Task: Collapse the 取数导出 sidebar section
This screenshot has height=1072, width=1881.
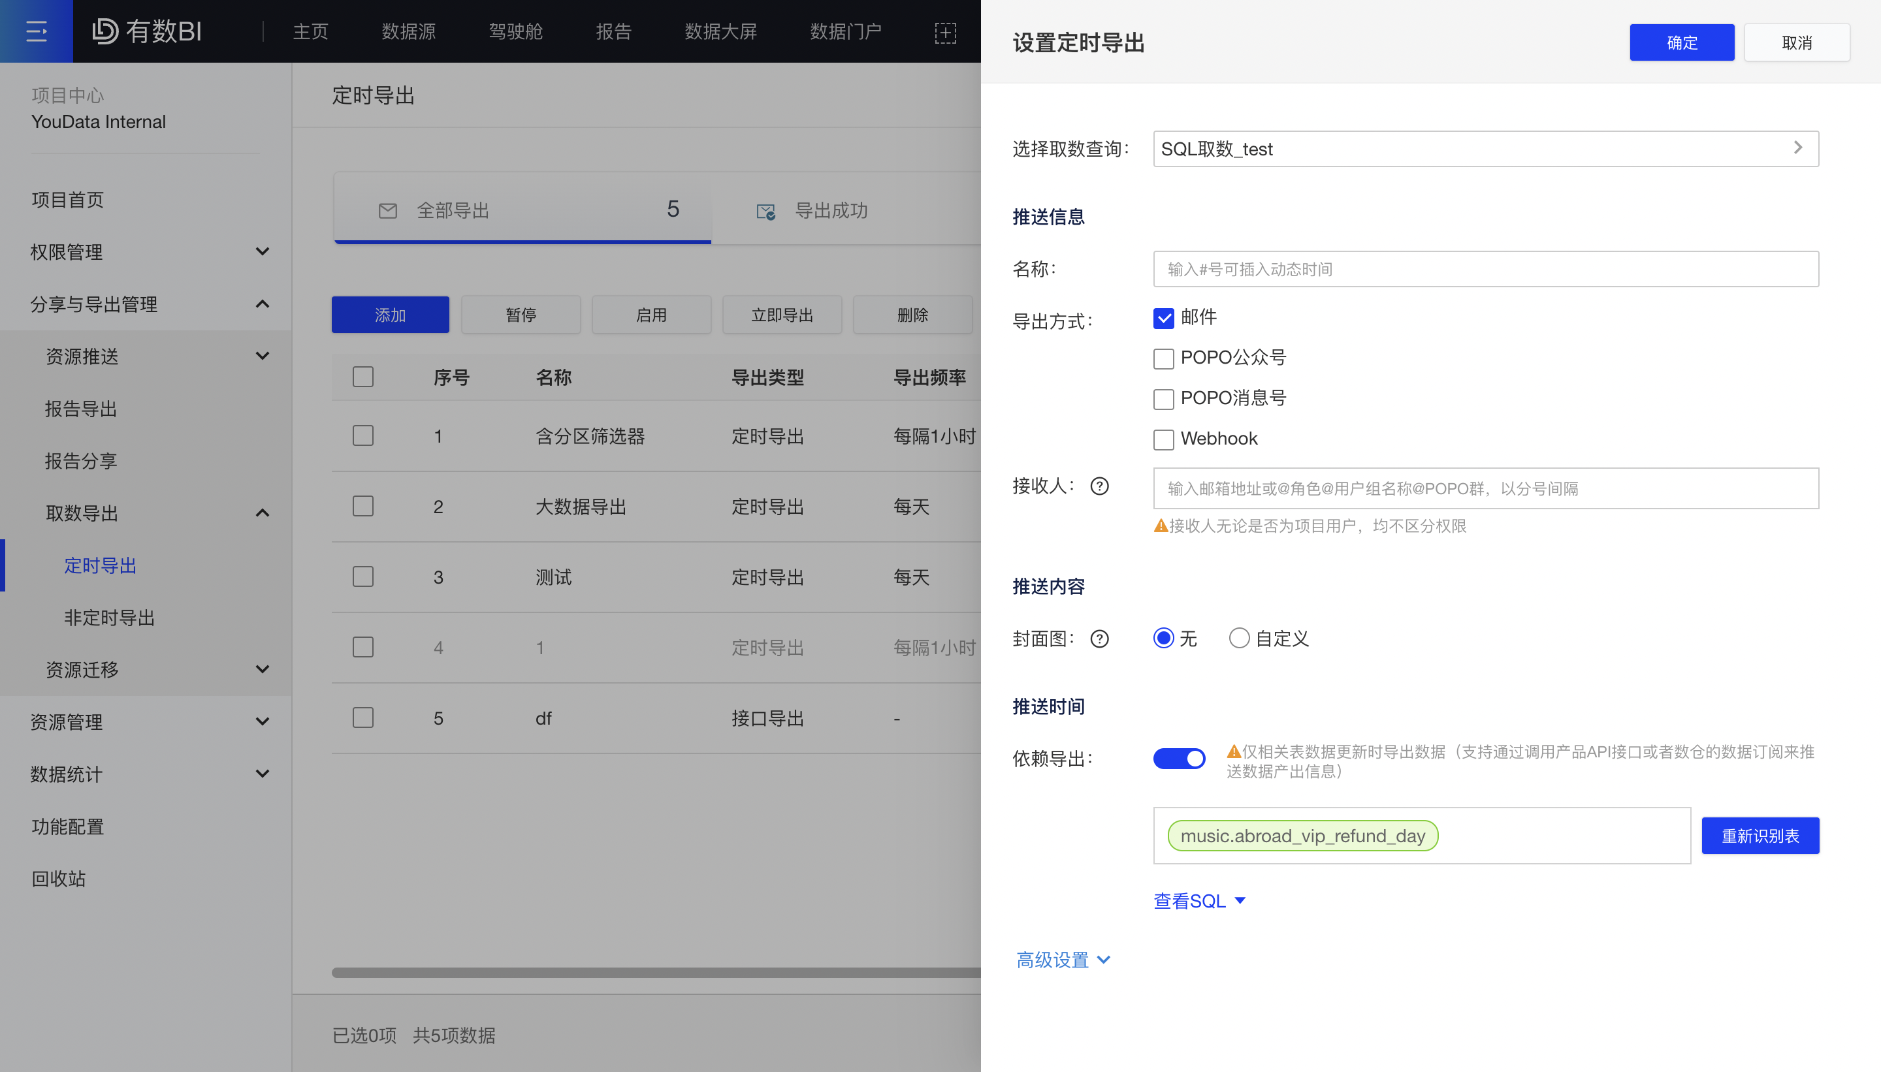Action: coord(262,513)
